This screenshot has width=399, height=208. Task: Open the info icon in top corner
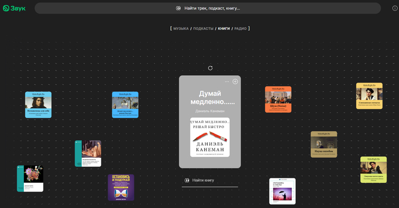[x=394, y=9]
